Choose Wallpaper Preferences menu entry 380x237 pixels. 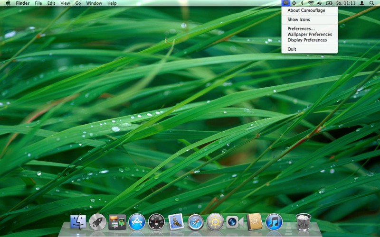point(310,34)
